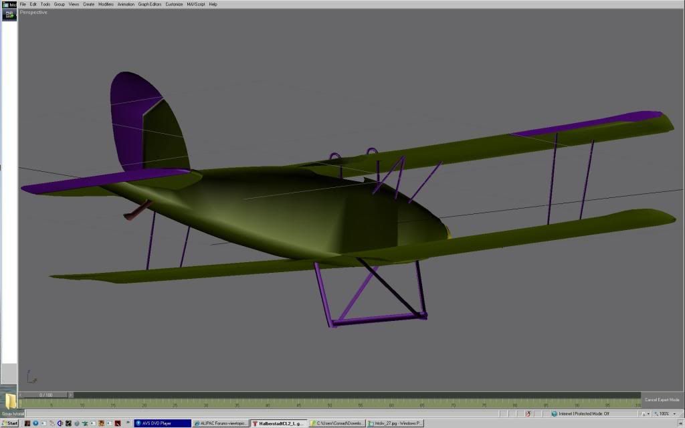Open the Views menu

point(74,5)
